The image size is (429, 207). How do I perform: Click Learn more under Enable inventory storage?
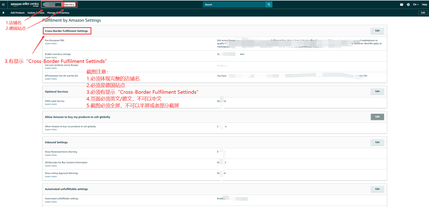[x=51, y=58]
